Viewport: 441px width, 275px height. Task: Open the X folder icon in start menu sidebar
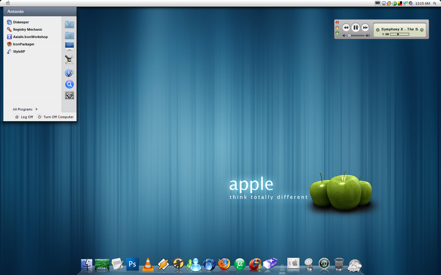pos(70,24)
